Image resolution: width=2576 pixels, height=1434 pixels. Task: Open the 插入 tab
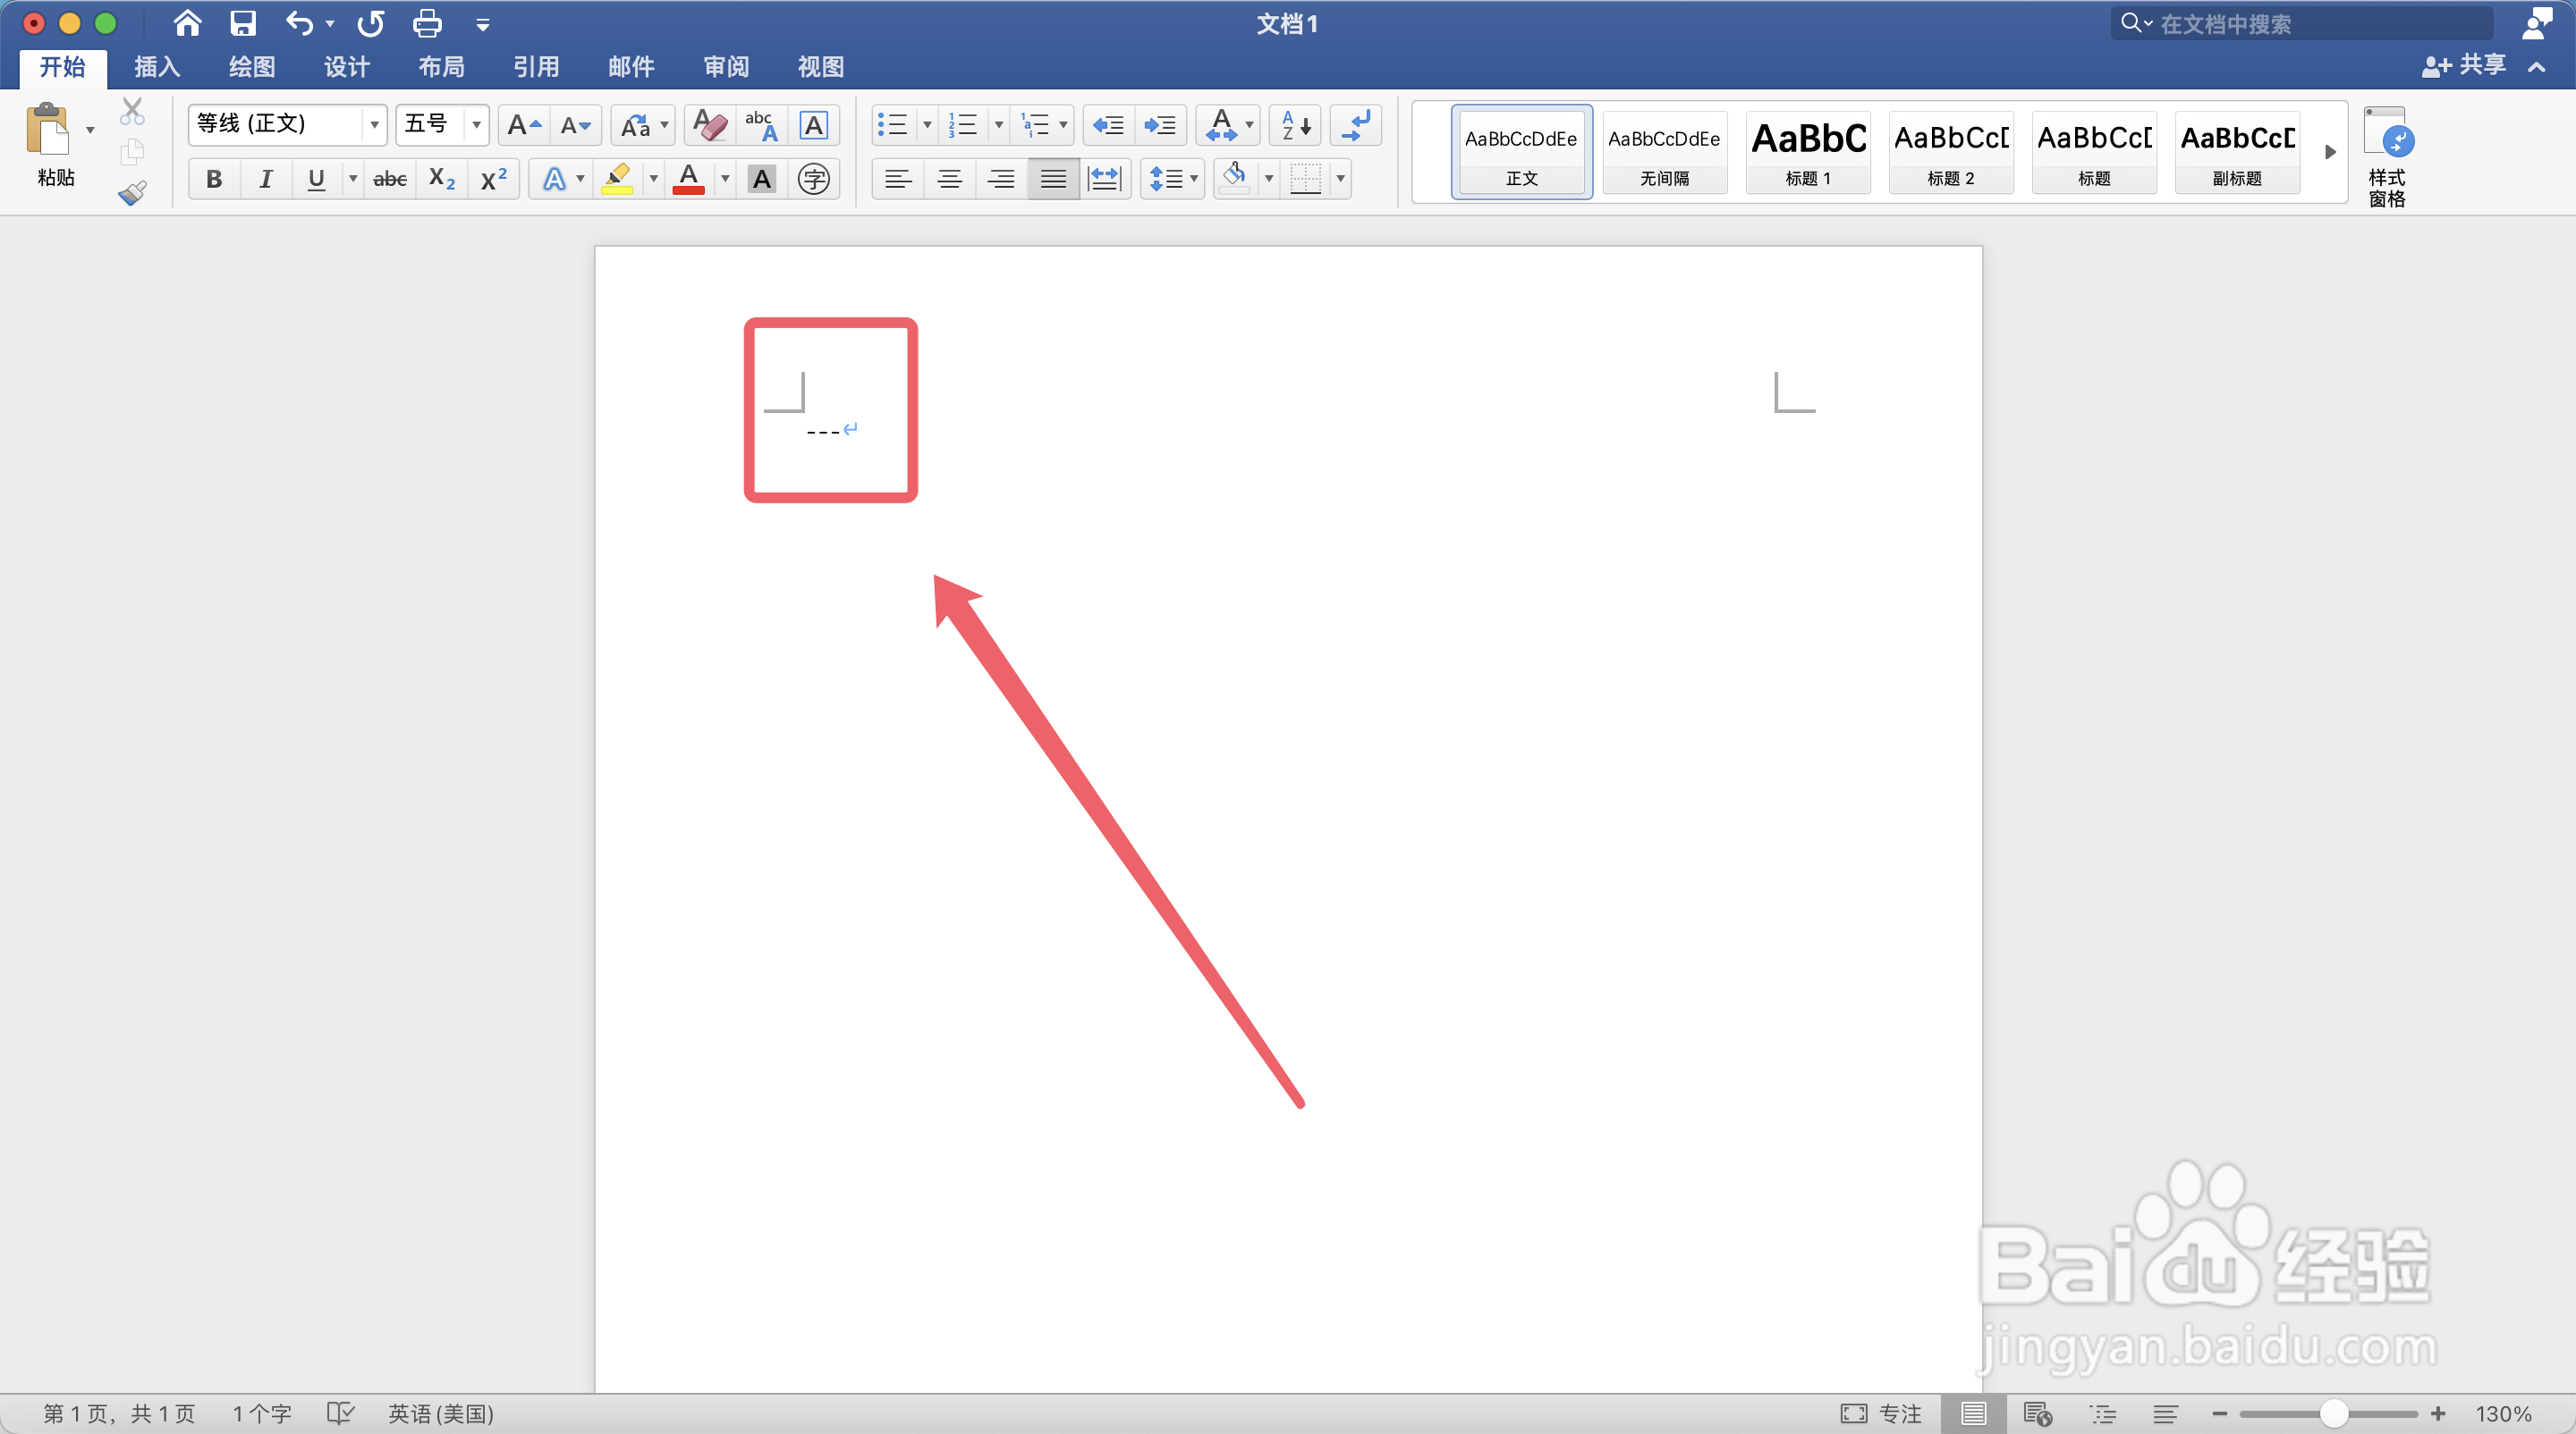pos(157,67)
